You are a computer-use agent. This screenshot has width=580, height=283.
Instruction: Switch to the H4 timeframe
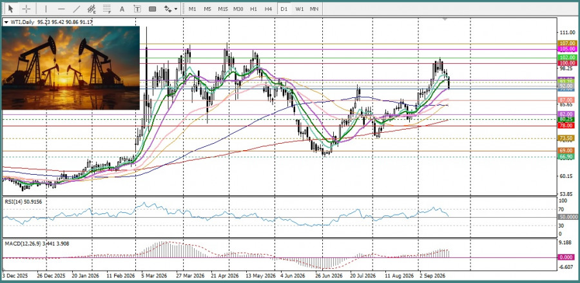coord(269,8)
